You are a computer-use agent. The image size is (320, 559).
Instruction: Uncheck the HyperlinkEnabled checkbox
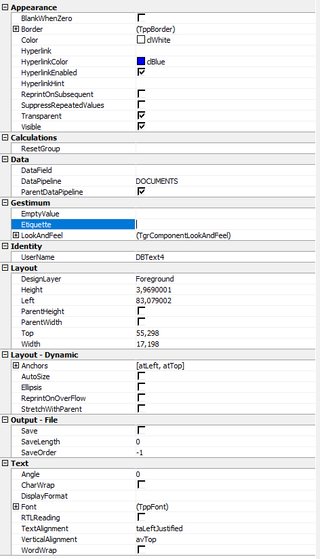[141, 72]
